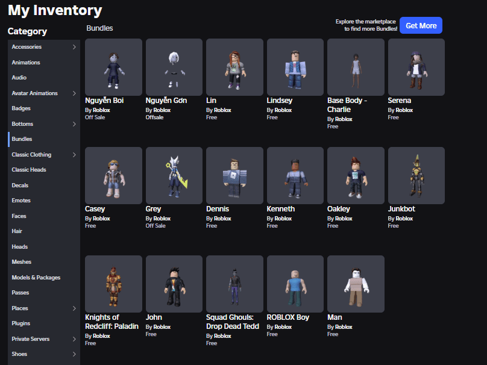Viewport: 487px width, 365px height.
Task: Expand the Accessories category arrow
Action: coord(74,47)
